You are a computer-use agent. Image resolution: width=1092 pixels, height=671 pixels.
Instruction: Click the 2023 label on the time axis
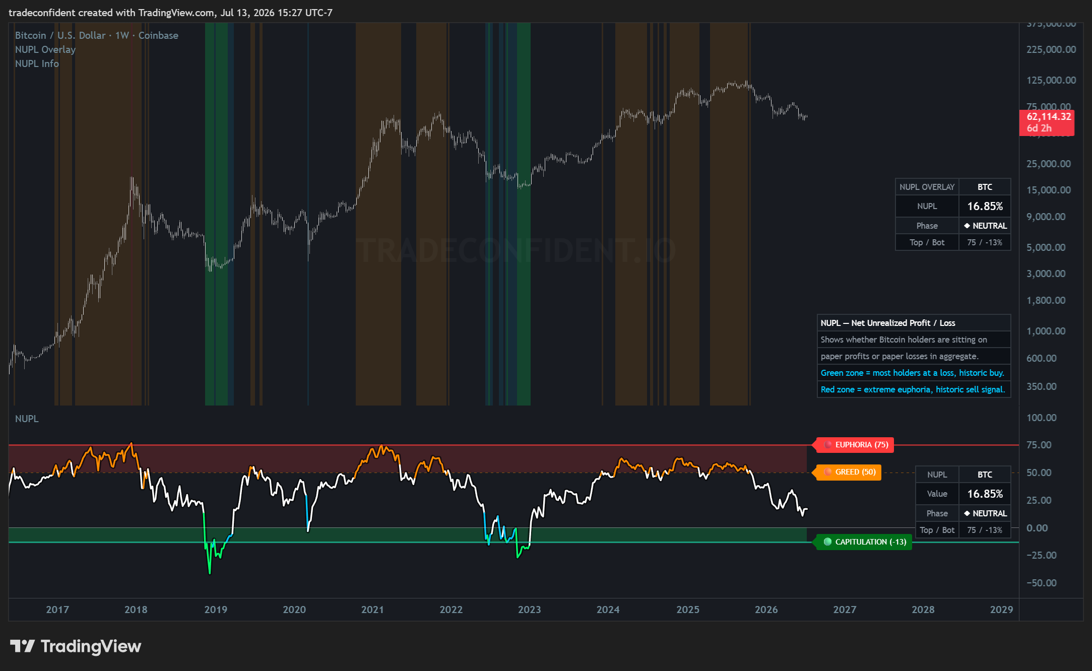point(530,610)
